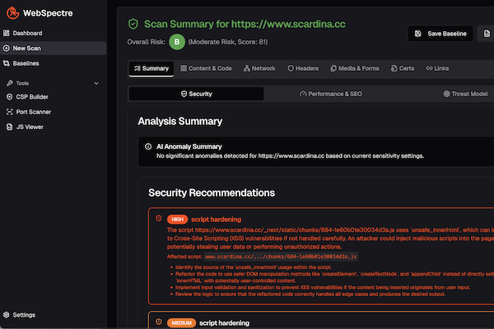Click the Content & Code grid icon
The width and height of the screenshot is (494, 329).
tap(184, 68)
